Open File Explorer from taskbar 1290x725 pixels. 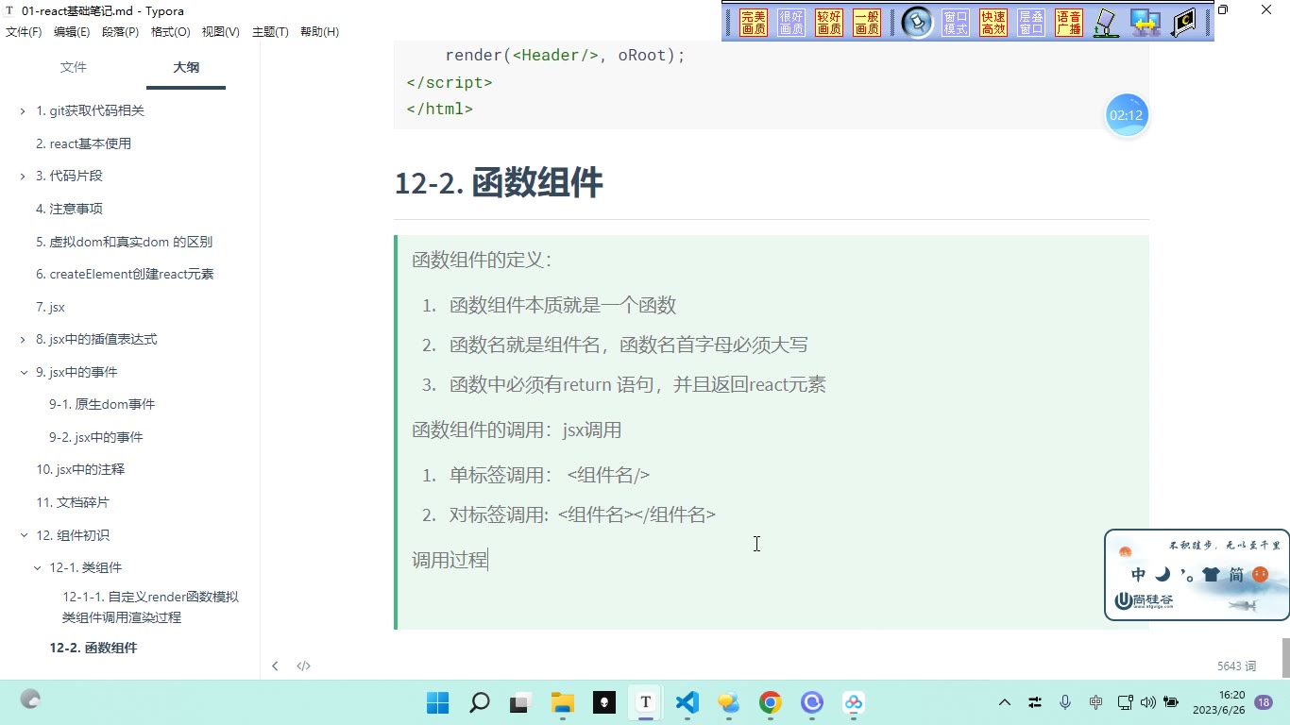563,702
